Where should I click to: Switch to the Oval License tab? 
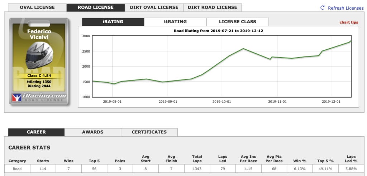(37, 8)
